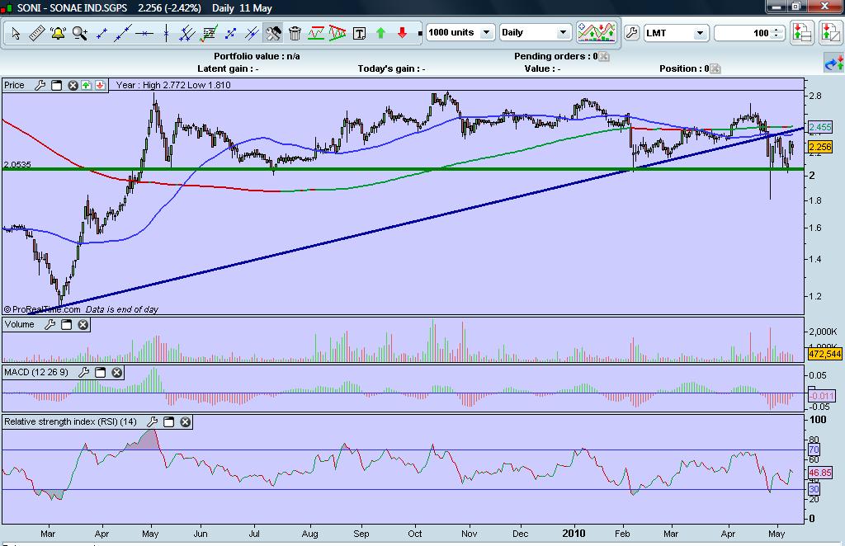Click the Portfolio value label
The image size is (845, 546).
coord(257,56)
